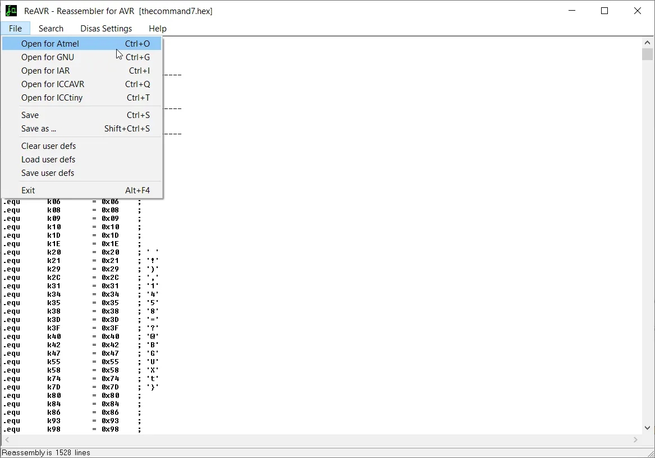The height and width of the screenshot is (458, 655).
Task: Select Save as ... menu entry
Action: (39, 129)
